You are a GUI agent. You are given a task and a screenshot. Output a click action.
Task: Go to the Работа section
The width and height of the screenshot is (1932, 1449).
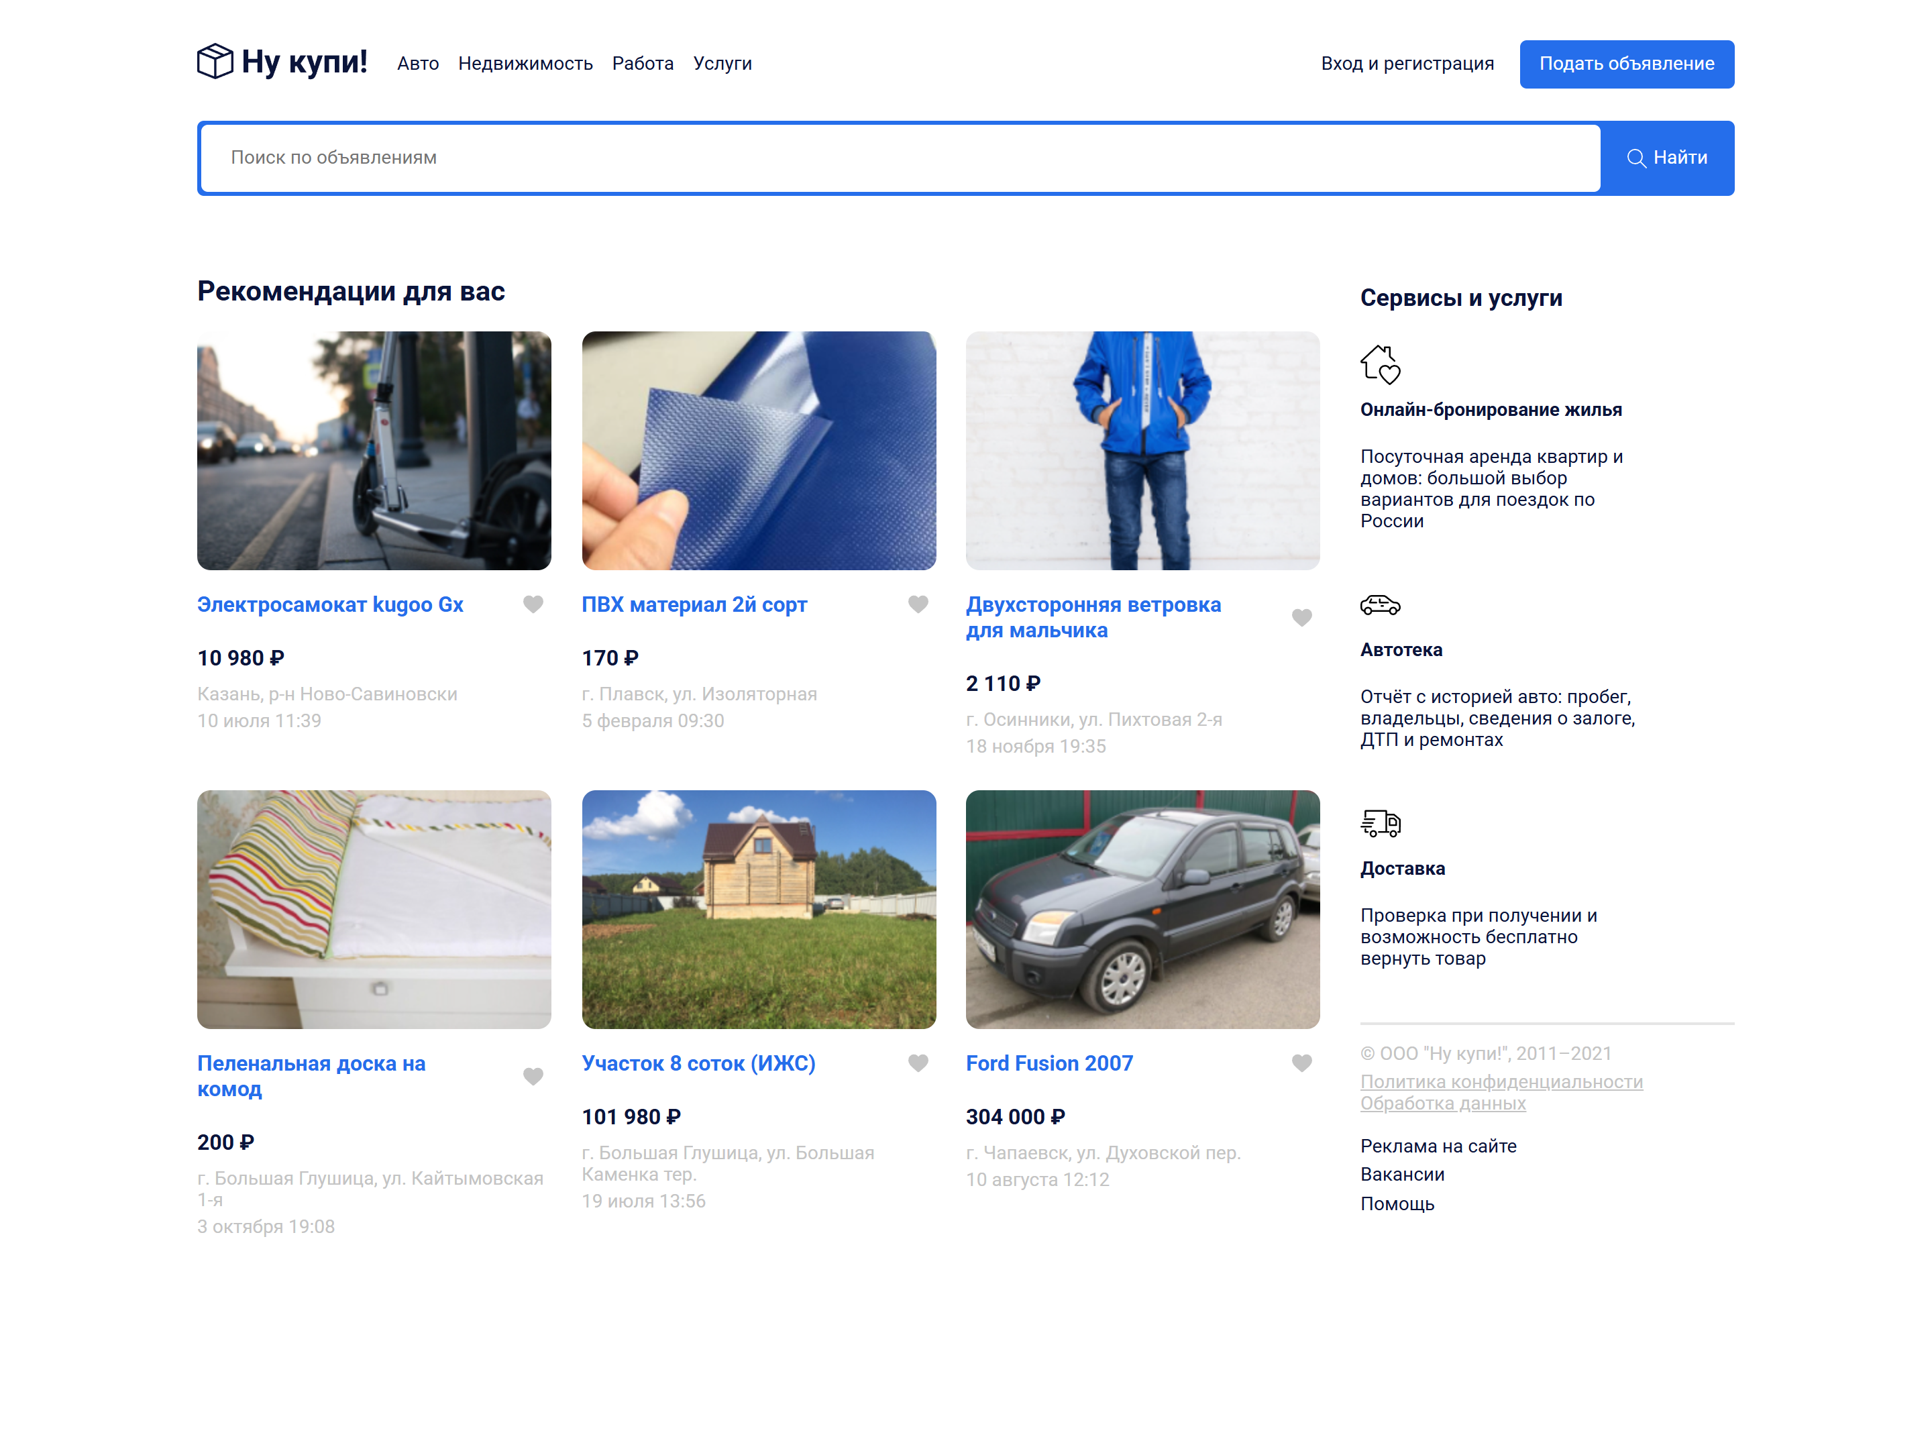coord(643,64)
